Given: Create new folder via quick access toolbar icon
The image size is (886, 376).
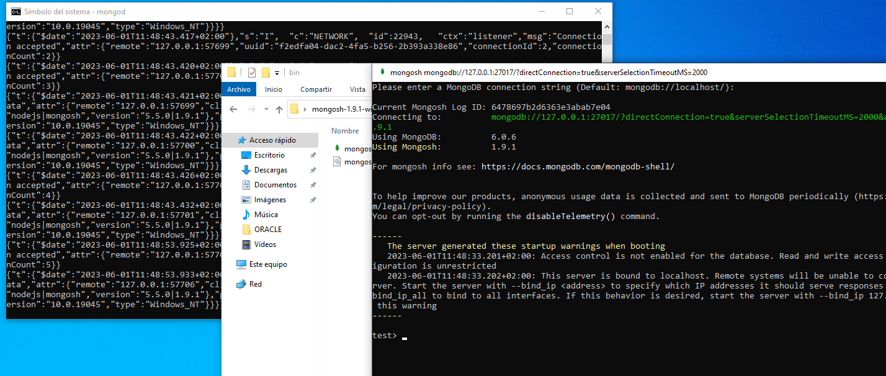Looking at the screenshot, I should coord(266,73).
